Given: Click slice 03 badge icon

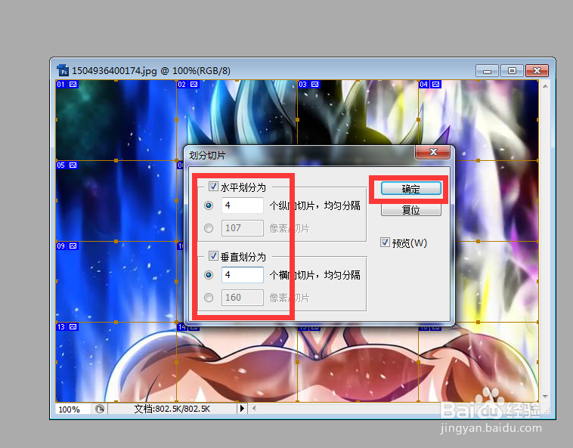Looking at the screenshot, I should [x=314, y=85].
